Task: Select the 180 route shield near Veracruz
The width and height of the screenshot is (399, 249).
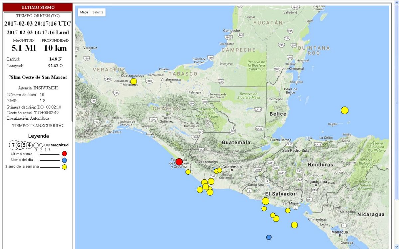Action: pyautogui.click(x=149, y=81)
